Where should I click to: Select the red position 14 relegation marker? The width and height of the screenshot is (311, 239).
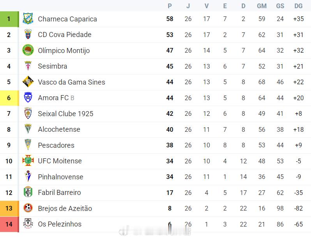(x=9, y=224)
